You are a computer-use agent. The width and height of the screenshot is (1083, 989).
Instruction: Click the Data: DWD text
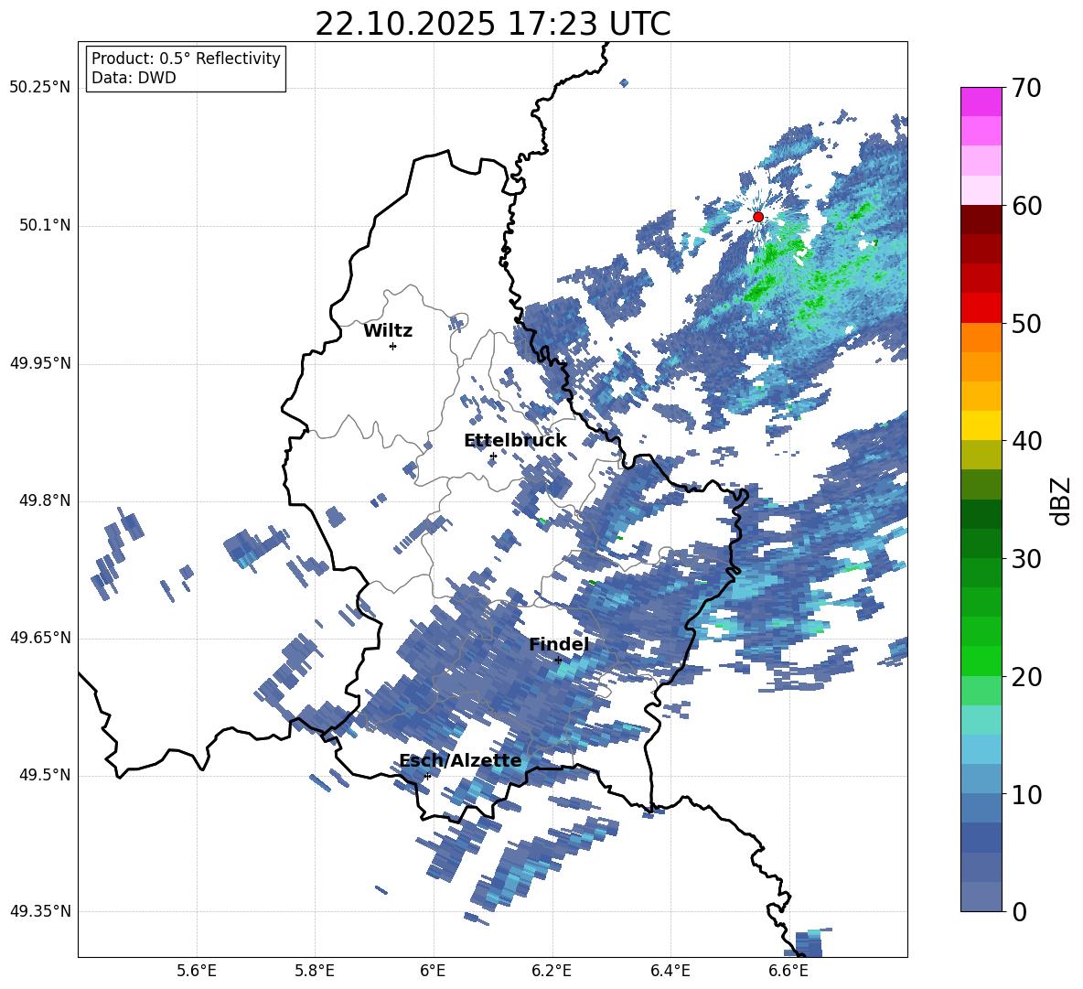[x=134, y=78]
